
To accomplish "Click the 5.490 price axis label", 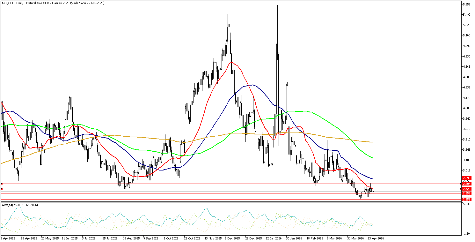I will point(467,15).
